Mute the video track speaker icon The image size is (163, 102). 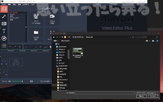tap(6, 64)
